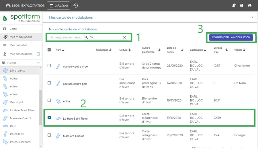Click Commencer la modulation button
This screenshot has height=148, width=258.
231,38
